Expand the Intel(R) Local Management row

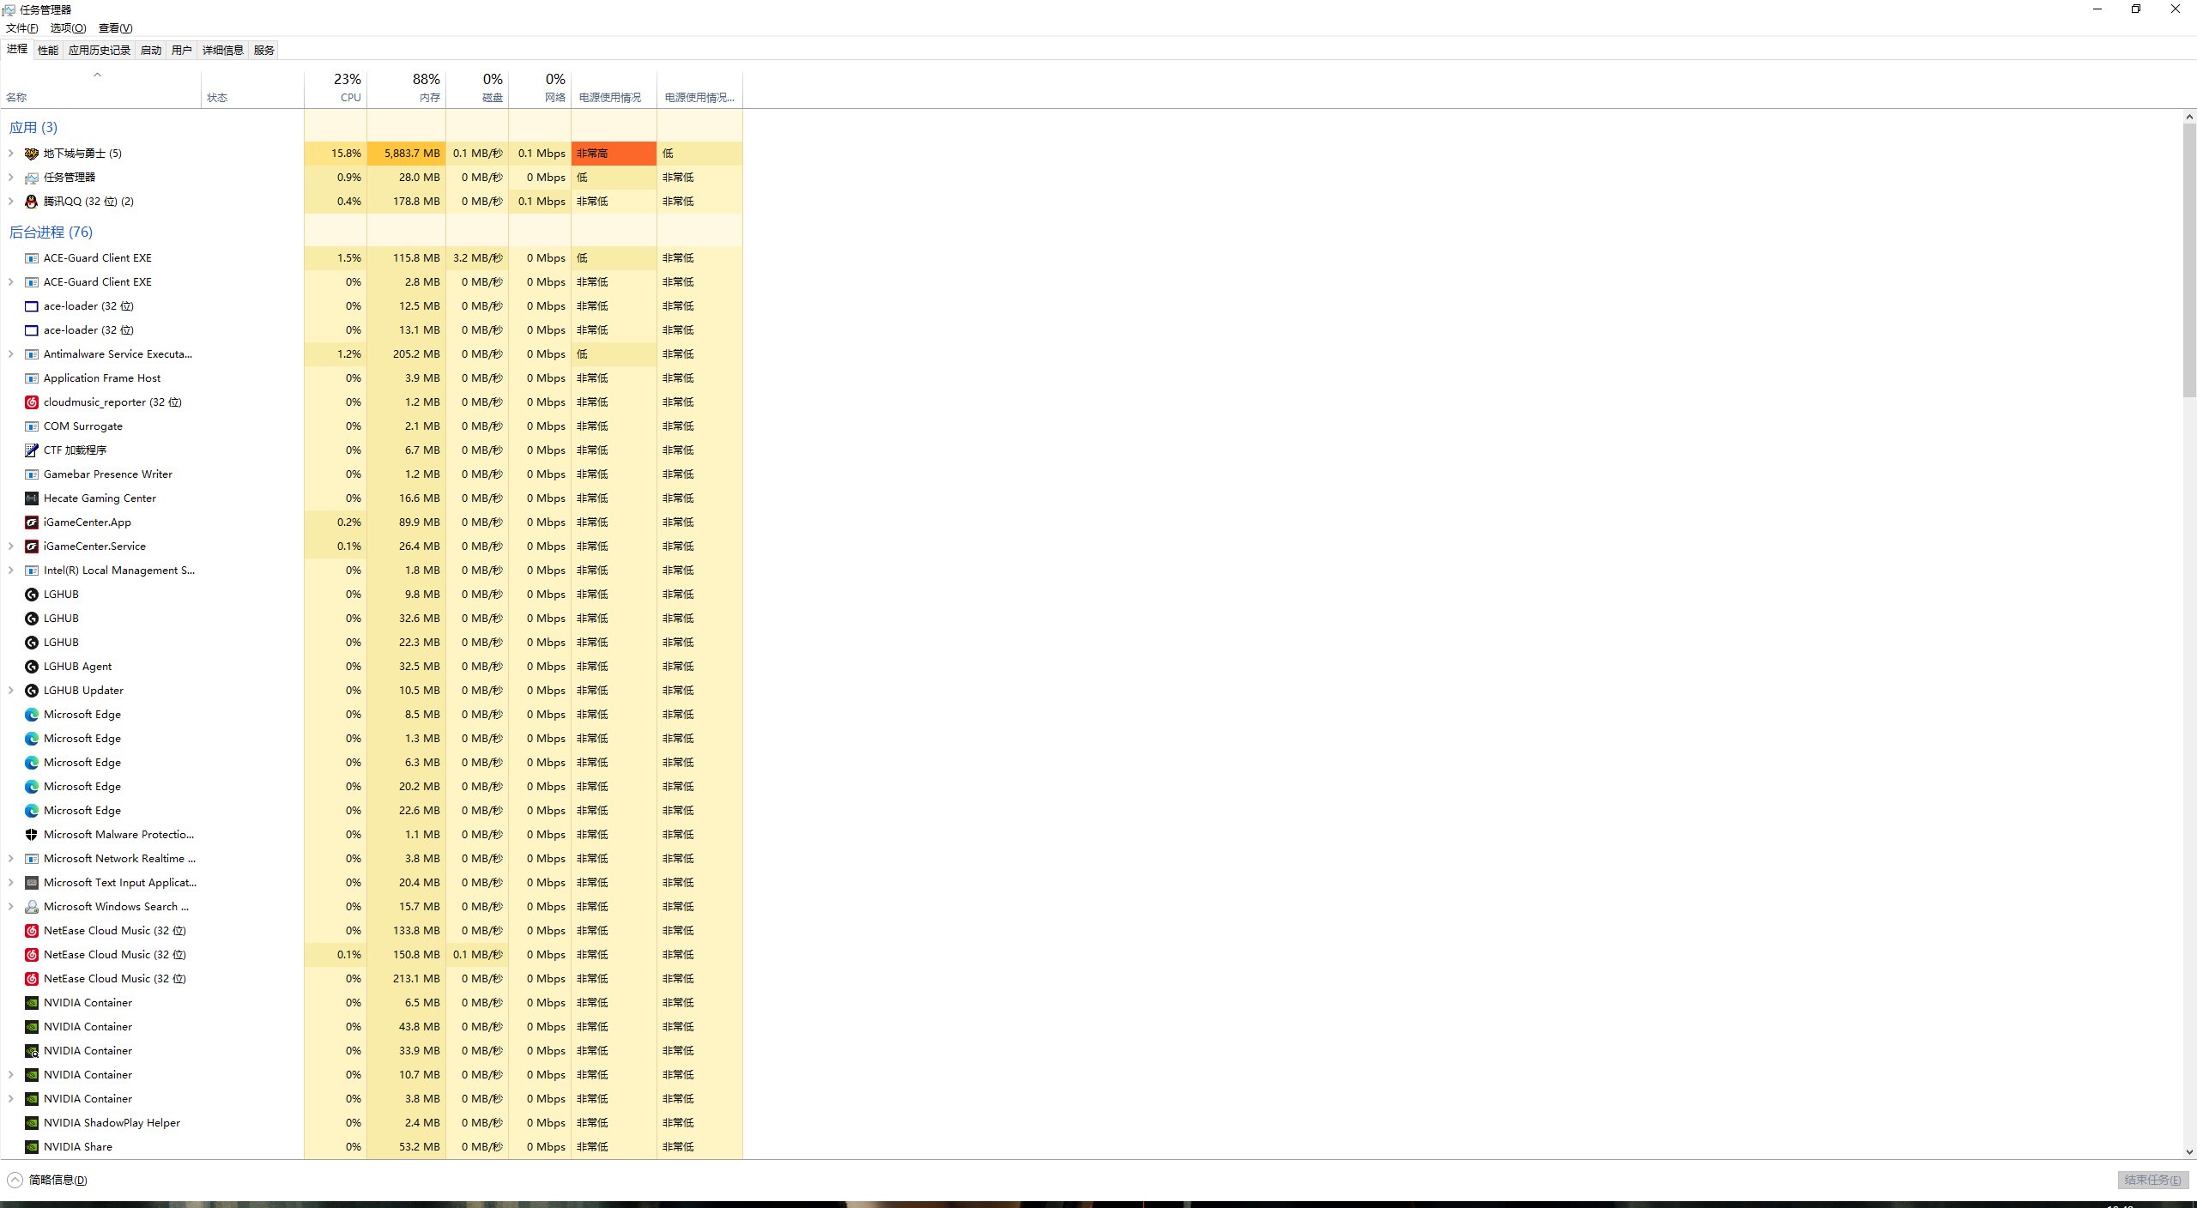[10, 571]
